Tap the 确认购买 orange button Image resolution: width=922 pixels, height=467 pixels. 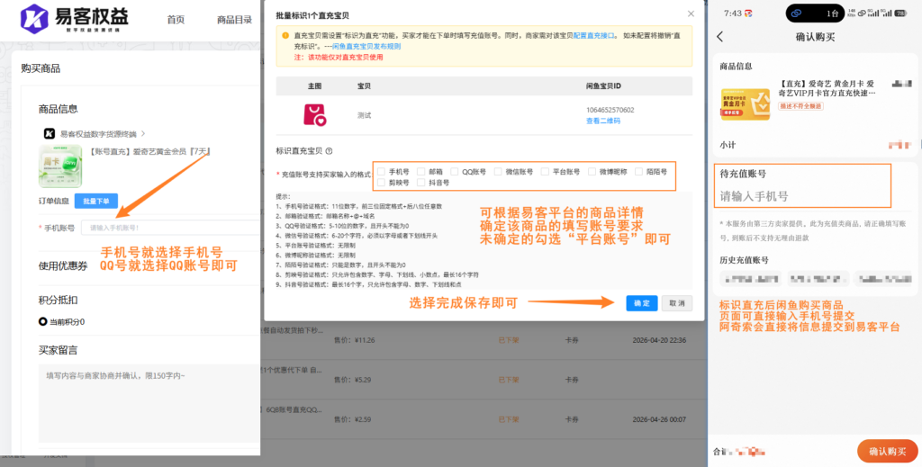point(887,451)
